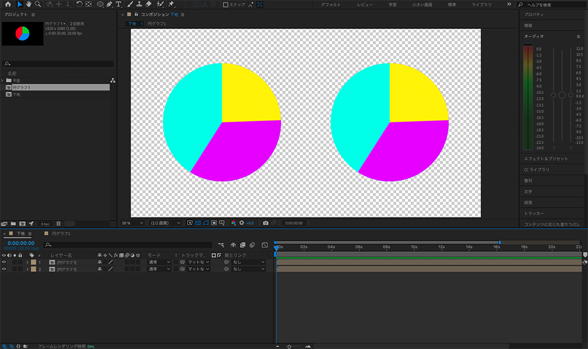
Task: Select 円グラフ1 item in project panel
Action: tap(58, 88)
